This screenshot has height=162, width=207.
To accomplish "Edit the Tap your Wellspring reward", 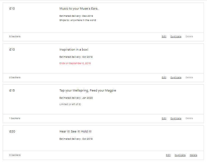I will click(x=164, y=118).
